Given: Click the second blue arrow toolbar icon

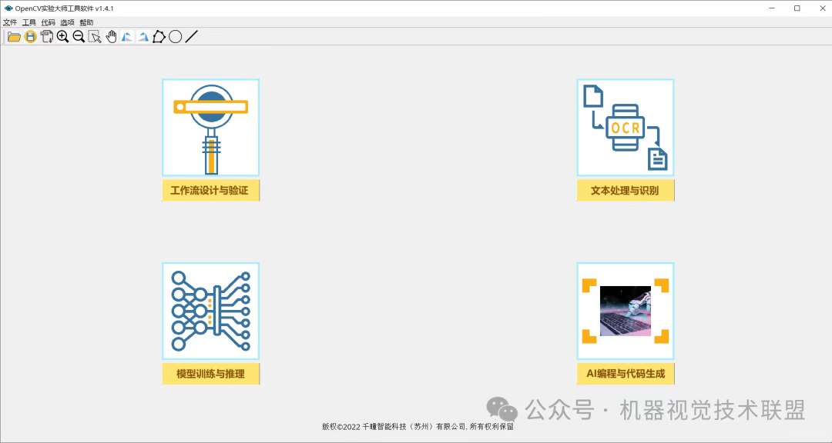Looking at the screenshot, I should point(143,36).
